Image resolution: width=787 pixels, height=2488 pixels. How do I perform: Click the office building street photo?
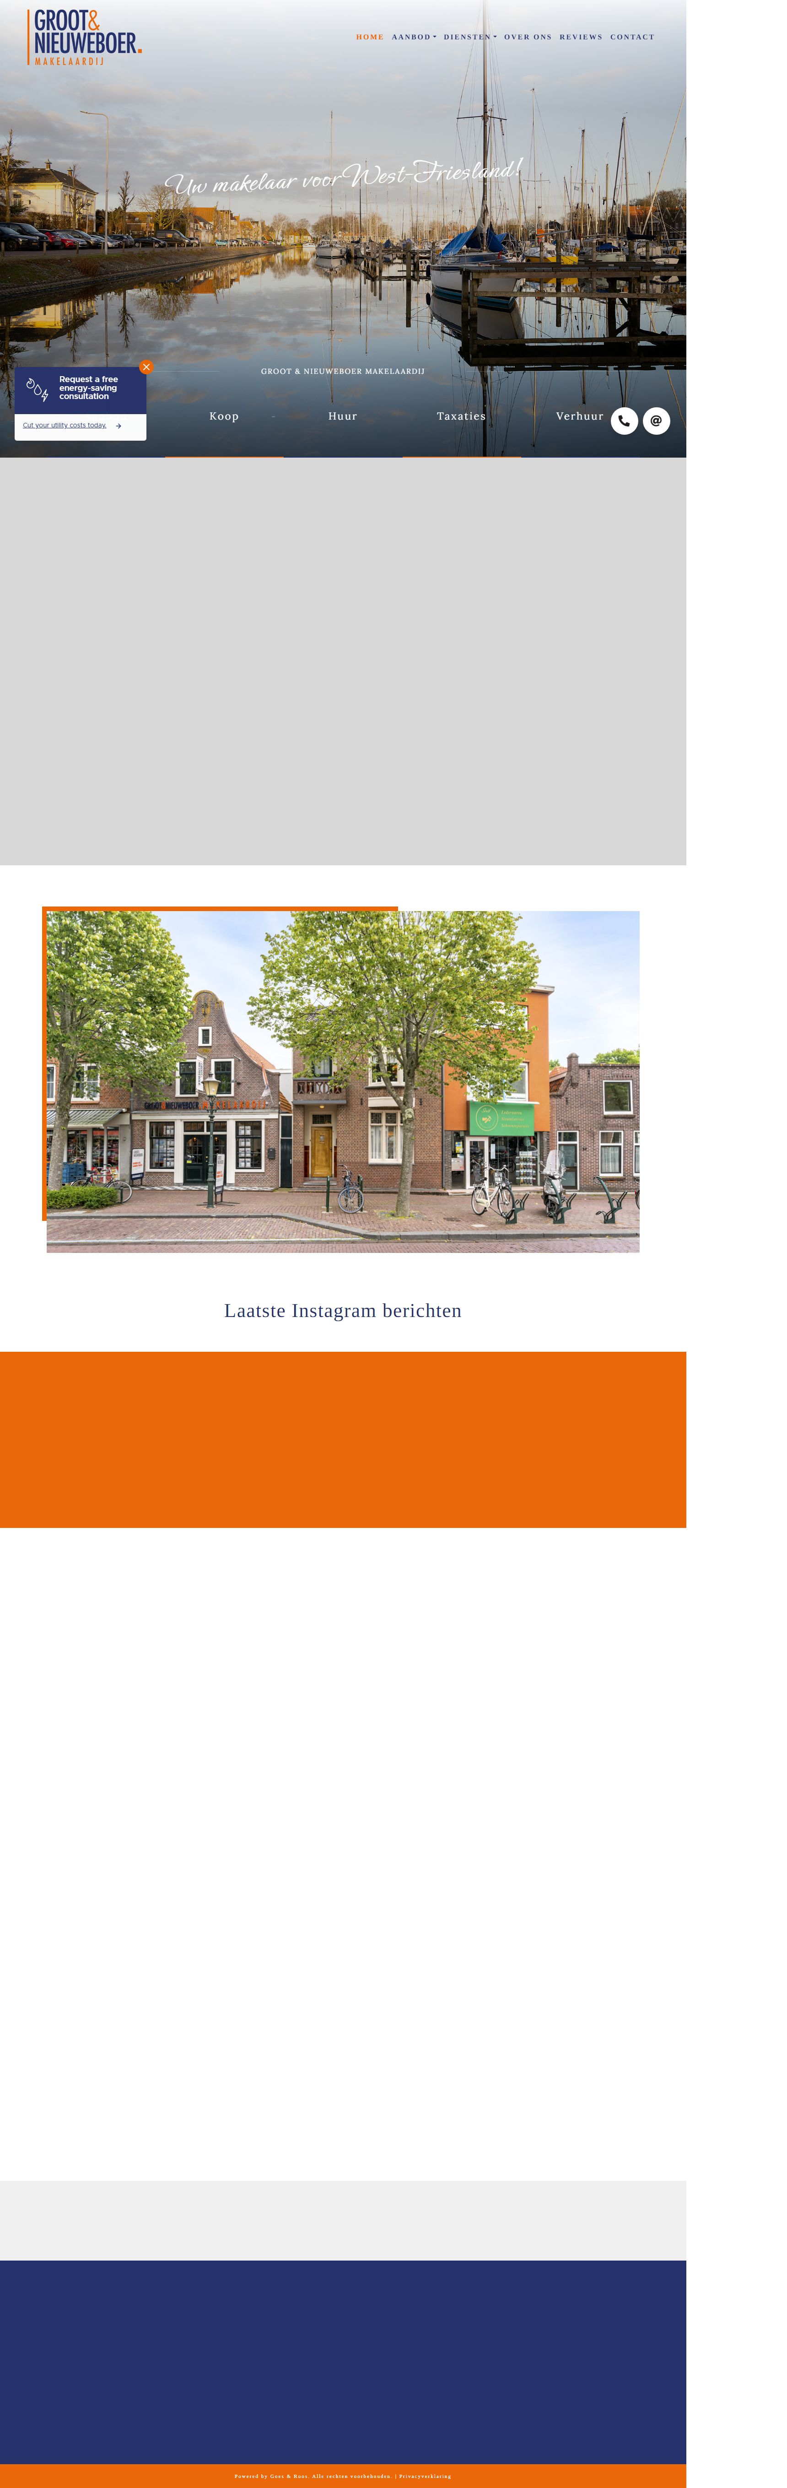tap(343, 1081)
